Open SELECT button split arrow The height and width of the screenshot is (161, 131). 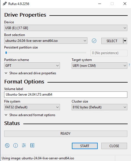coord(125,41)
